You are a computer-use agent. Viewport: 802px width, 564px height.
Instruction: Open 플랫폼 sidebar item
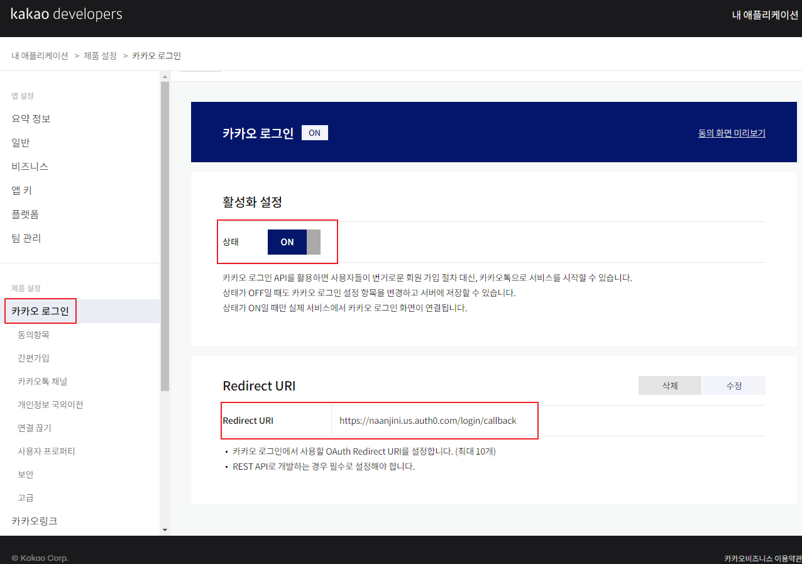(x=25, y=214)
